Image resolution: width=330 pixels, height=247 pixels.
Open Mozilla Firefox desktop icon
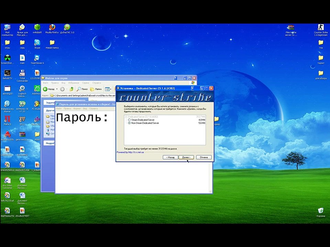(52, 29)
